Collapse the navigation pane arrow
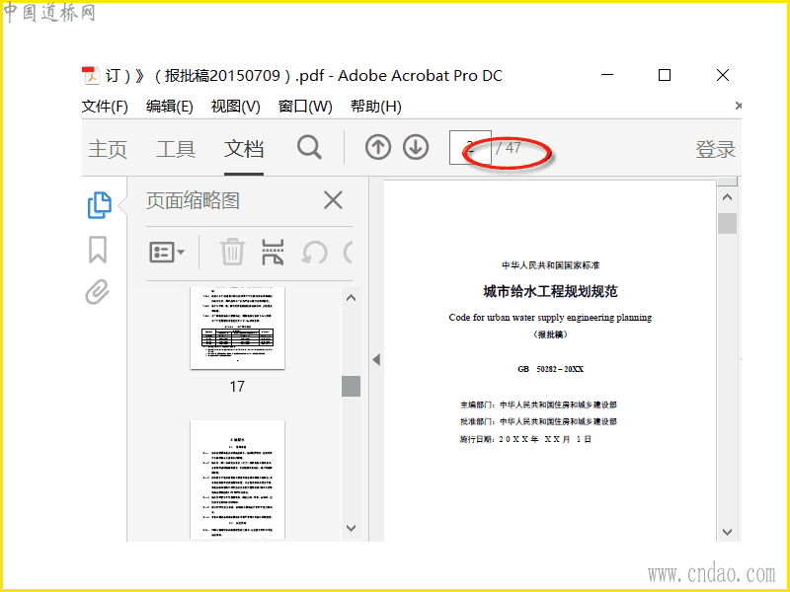 coord(376,359)
